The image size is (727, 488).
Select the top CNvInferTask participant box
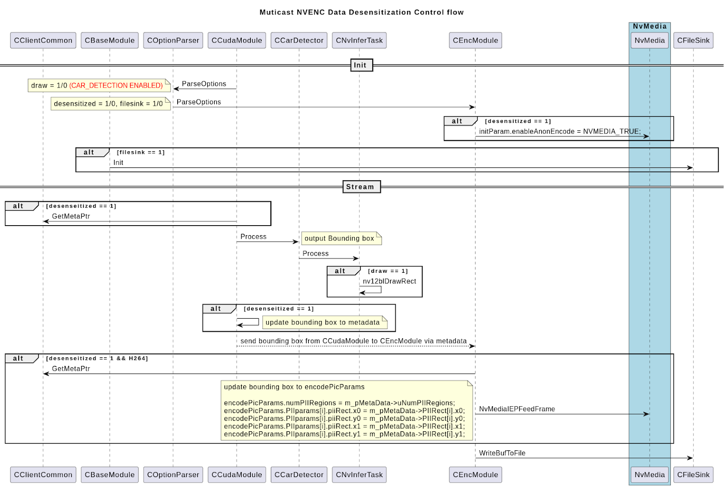(359, 40)
